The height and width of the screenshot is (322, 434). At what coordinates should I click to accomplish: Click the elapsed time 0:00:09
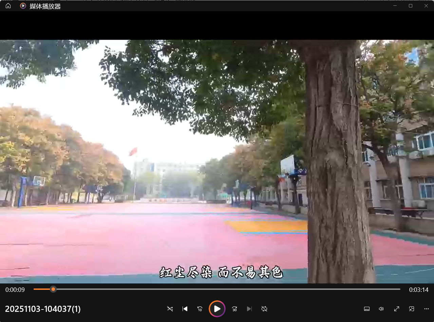tap(15, 290)
